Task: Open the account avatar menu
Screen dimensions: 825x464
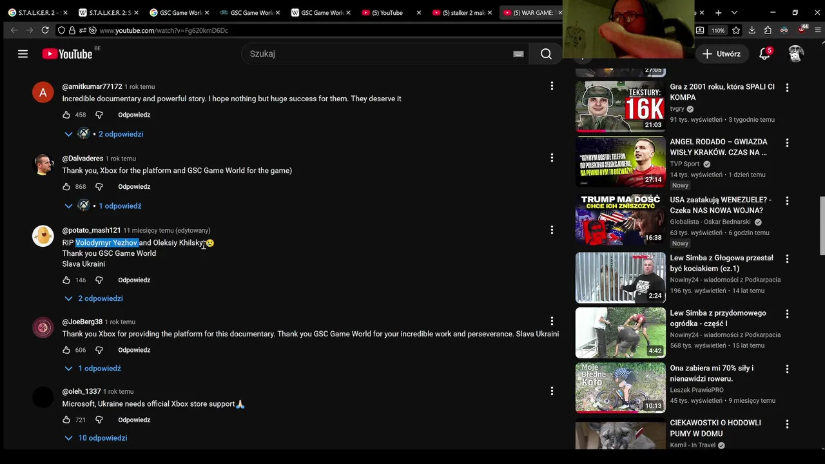Action: pos(796,54)
